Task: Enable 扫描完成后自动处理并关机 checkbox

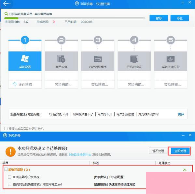Action: [x=6, y=128]
